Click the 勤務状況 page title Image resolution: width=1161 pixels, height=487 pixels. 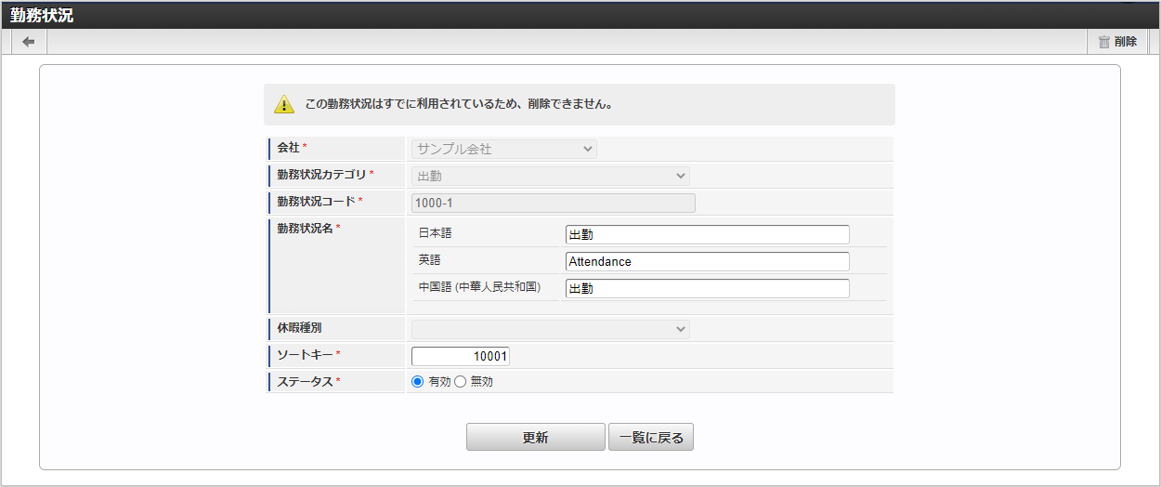tap(42, 15)
